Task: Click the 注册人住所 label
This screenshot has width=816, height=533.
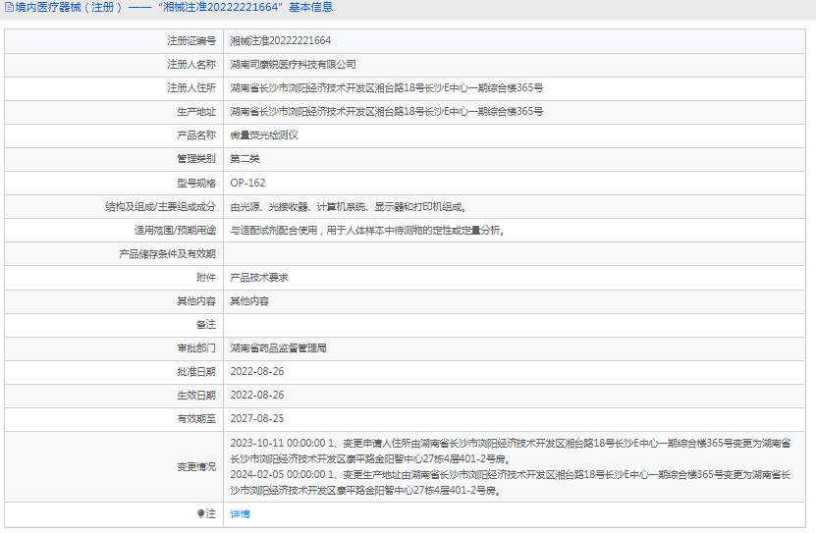Action: tap(191, 88)
